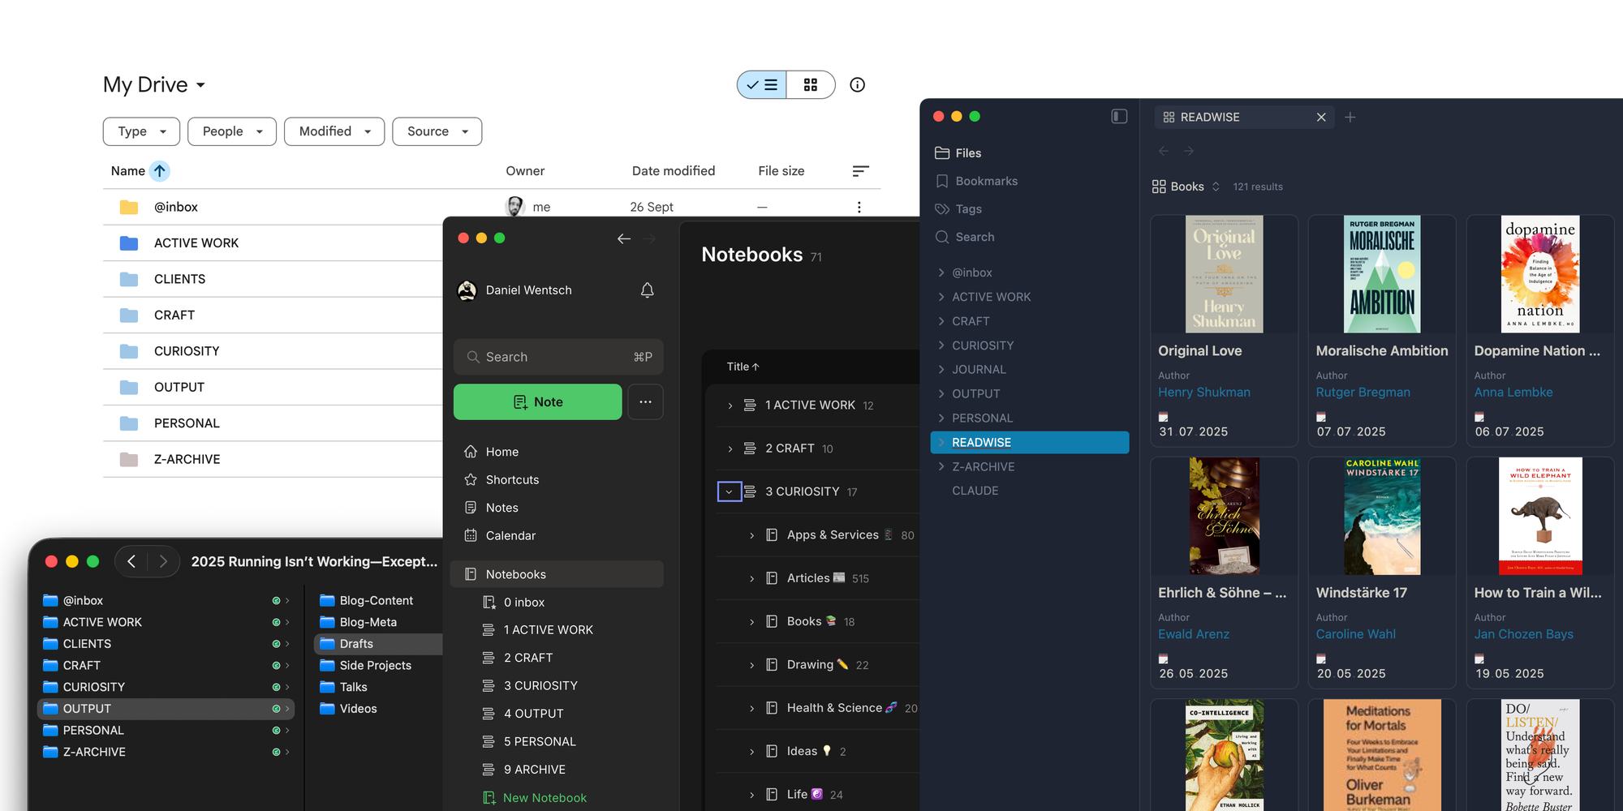The height and width of the screenshot is (811, 1623).
Task: Open the more options button beside Note
Action: (x=645, y=402)
